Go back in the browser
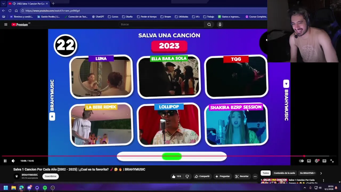The image size is (341, 192). 3,11
